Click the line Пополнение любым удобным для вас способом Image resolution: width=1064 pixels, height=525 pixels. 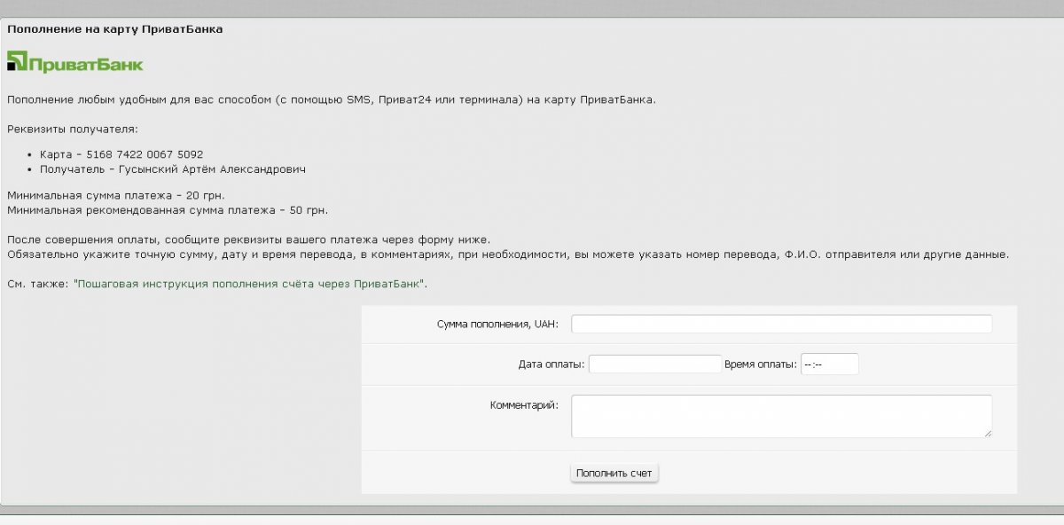pyautogui.click(x=332, y=99)
